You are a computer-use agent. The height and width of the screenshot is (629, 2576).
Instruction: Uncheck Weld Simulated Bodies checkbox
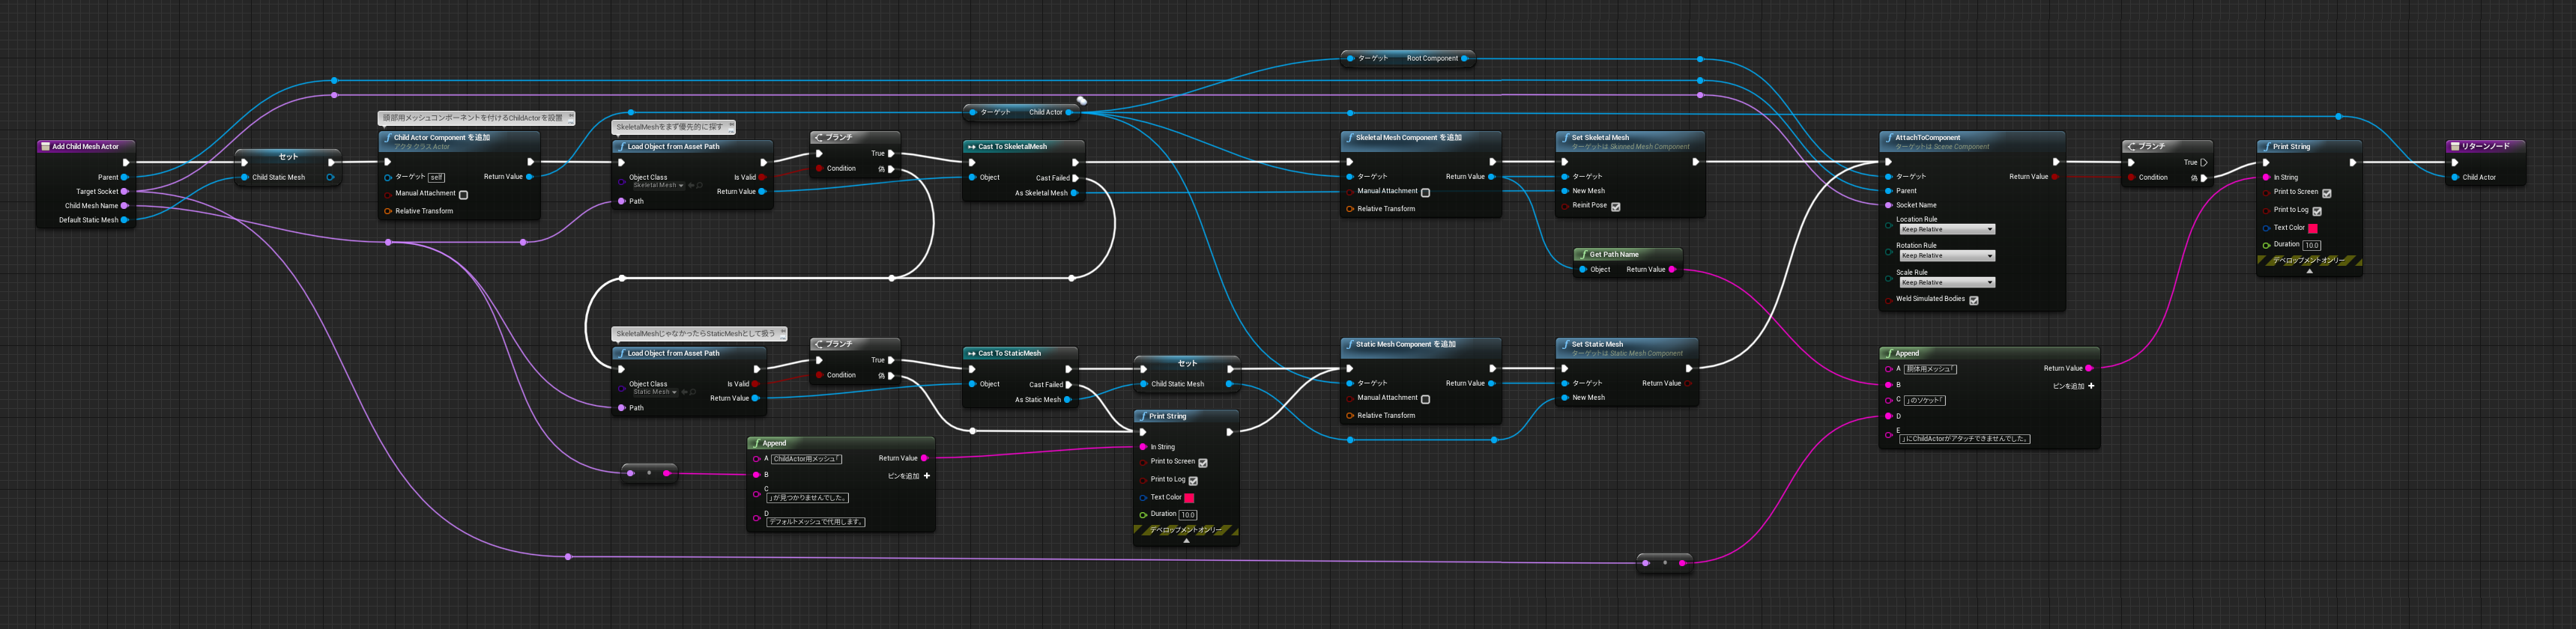coord(1973,300)
